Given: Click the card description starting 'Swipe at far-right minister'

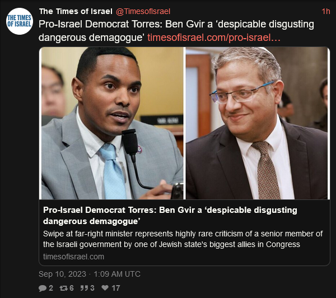Looking at the screenshot, I should (x=183, y=239).
